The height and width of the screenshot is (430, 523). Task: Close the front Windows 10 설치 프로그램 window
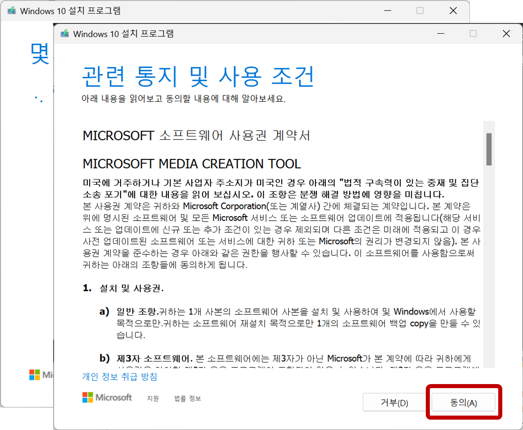pos(506,33)
